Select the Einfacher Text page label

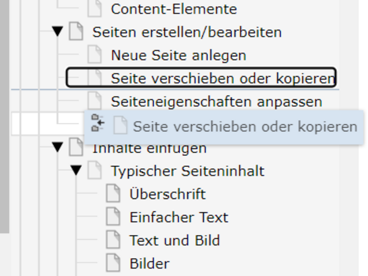179,217
